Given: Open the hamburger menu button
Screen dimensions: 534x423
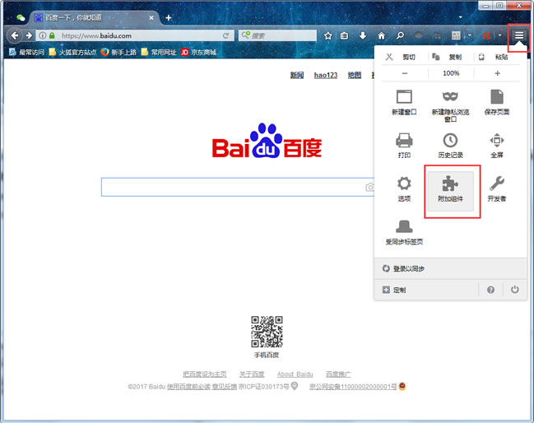Looking at the screenshot, I should click(x=518, y=35).
